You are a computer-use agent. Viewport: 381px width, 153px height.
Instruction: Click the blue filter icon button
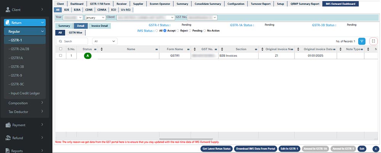(x=362, y=41)
